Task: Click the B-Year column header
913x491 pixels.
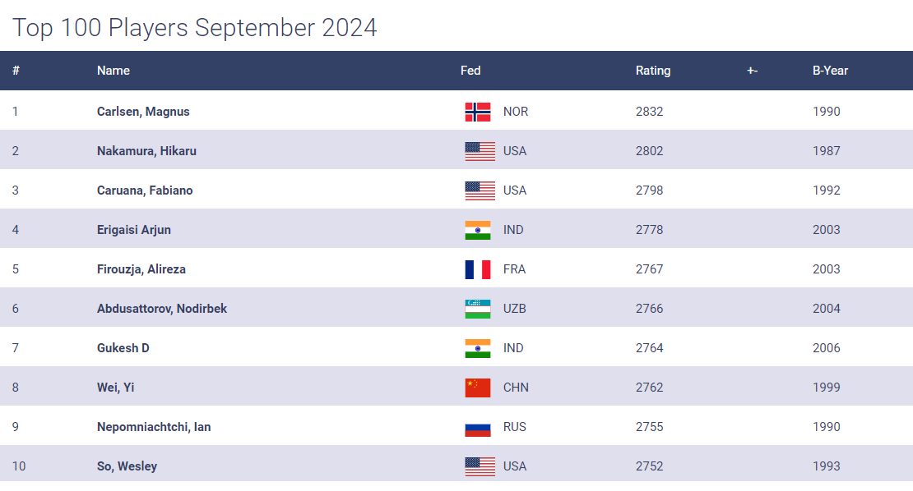Action: point(830,71)
